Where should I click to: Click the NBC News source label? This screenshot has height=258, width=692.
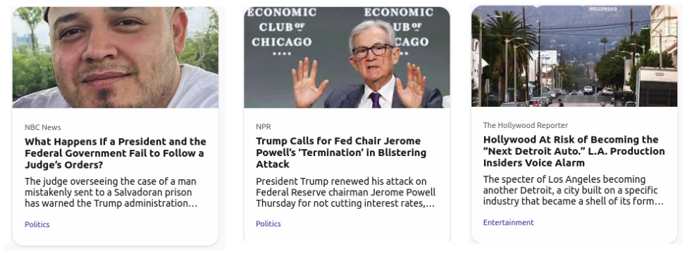[43, 127]
